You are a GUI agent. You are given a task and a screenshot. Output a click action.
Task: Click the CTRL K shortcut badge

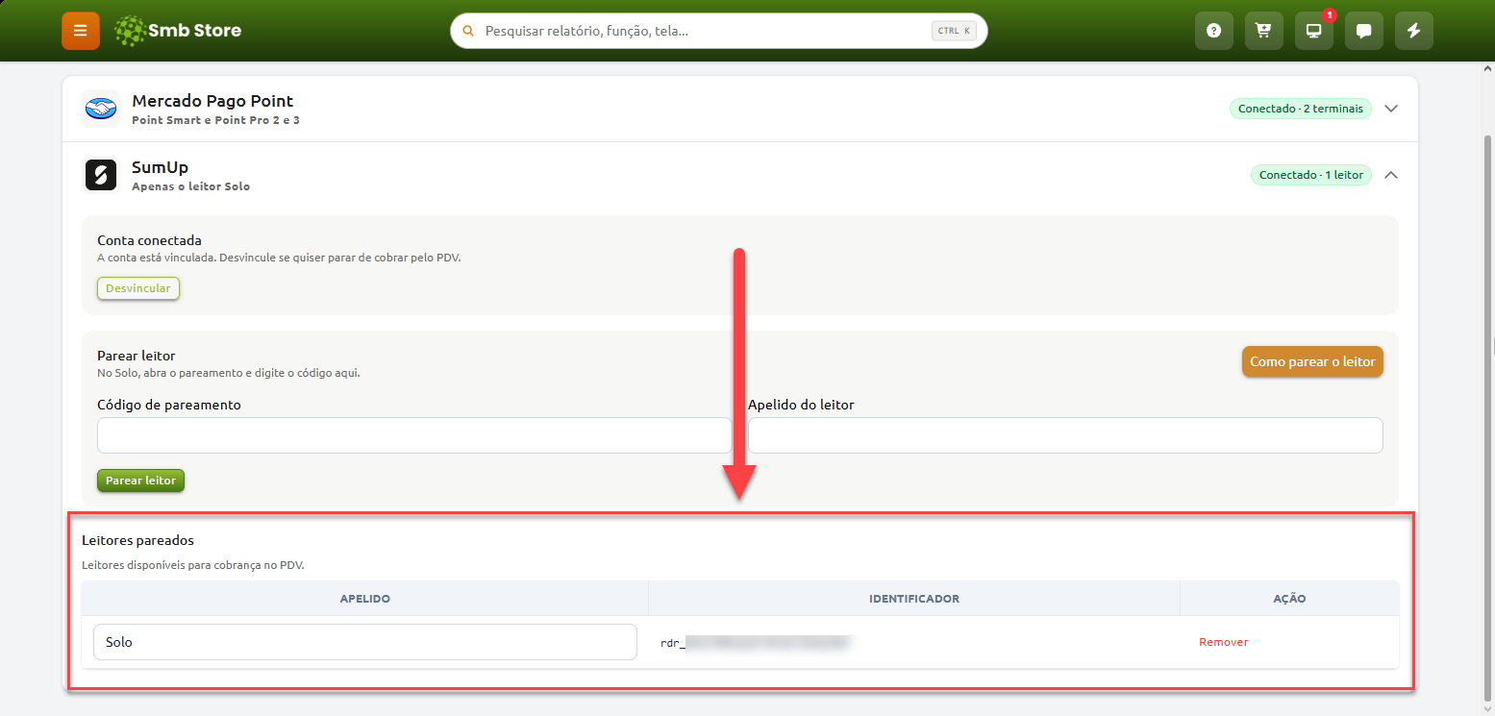pos(954,31)
